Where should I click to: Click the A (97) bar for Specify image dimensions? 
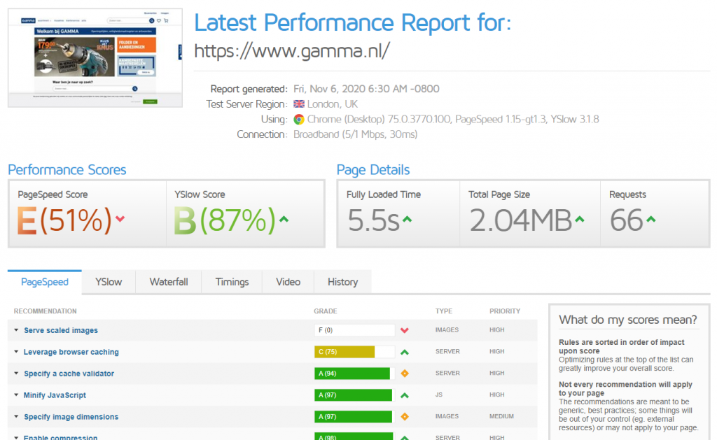(353, 417)
